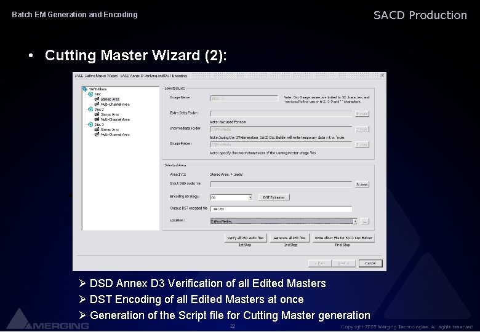This screenshot has height=332, width=480.
Task: Click Verify all DSD audio files
Action: pos(246,238)
